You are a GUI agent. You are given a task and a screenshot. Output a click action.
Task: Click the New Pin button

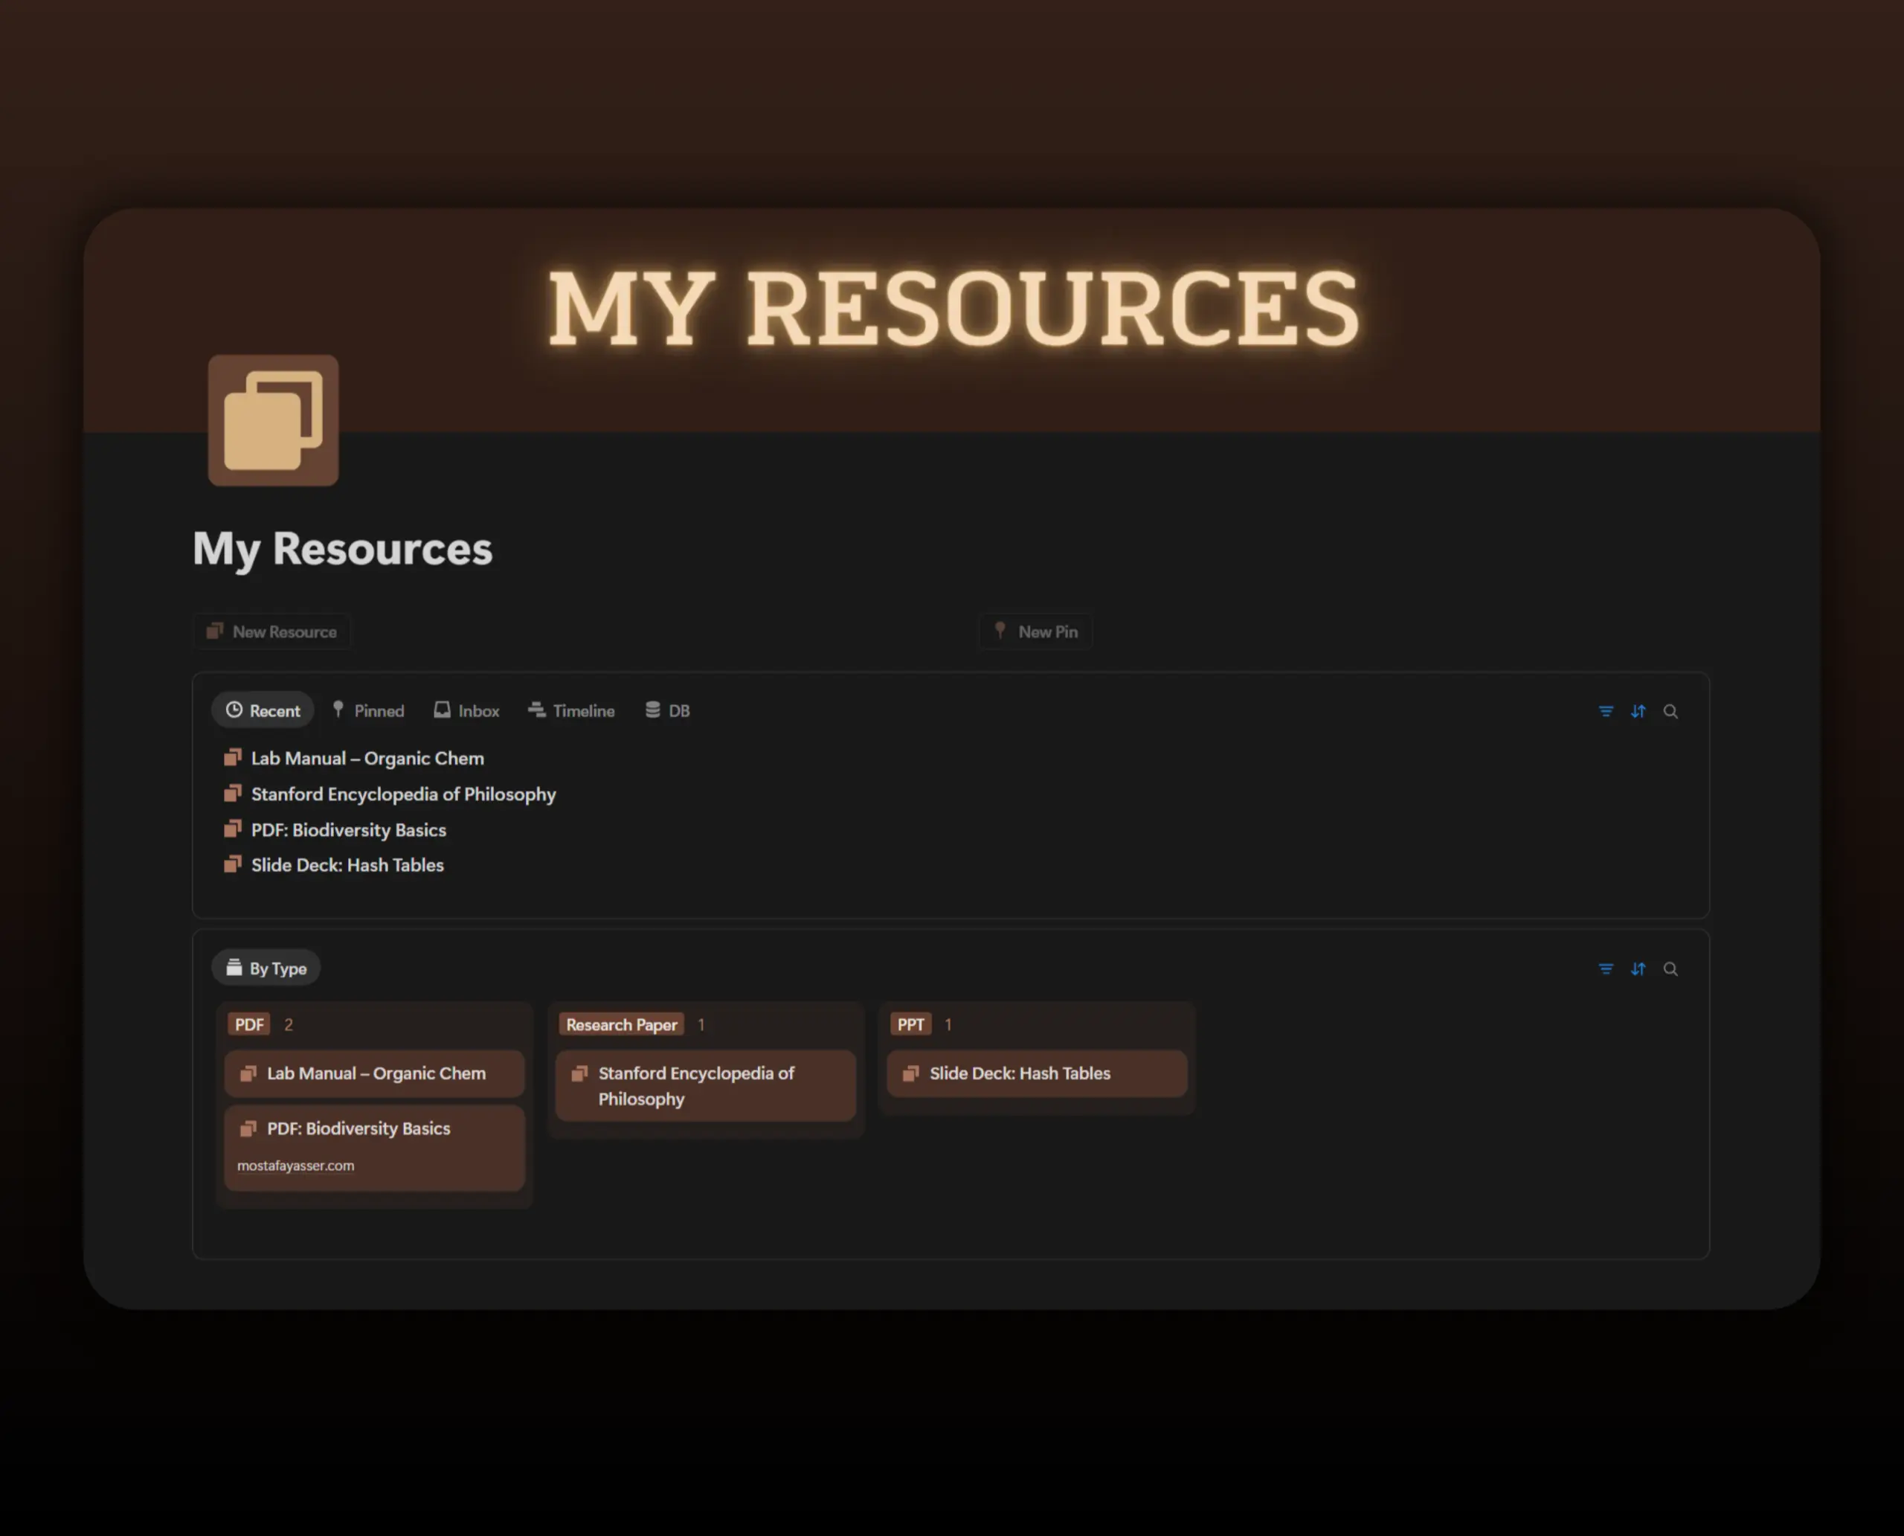1035,631
